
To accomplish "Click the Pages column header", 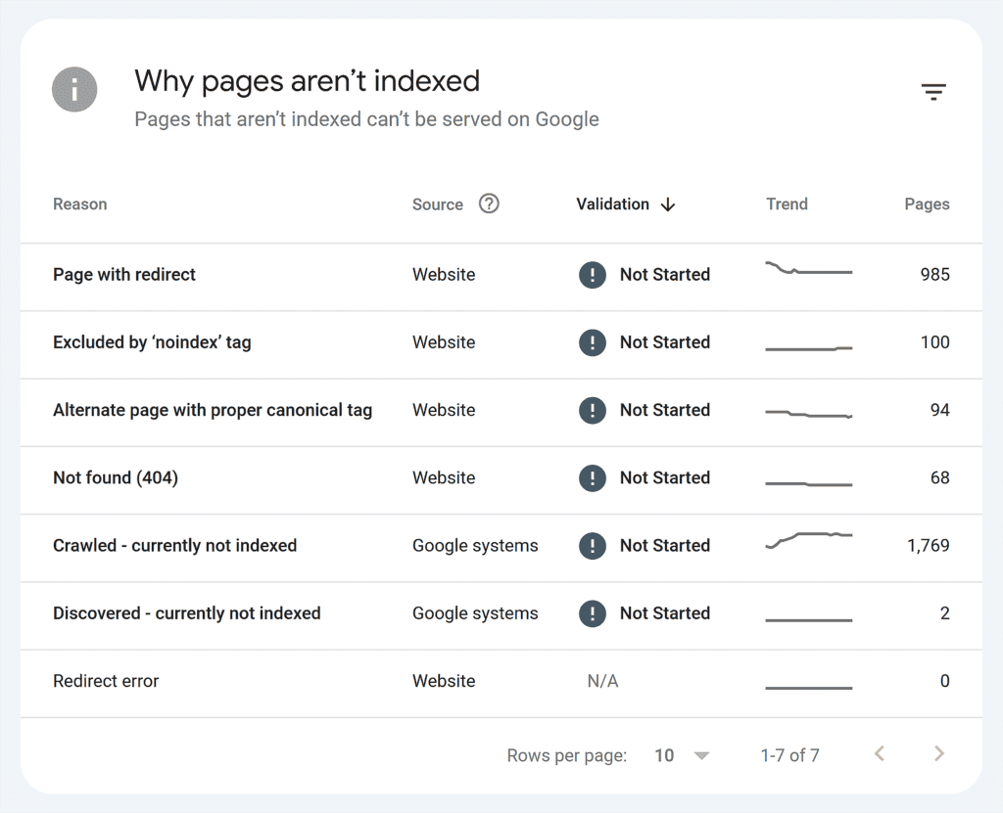I will pyautogui.click(x=927, y=203).
